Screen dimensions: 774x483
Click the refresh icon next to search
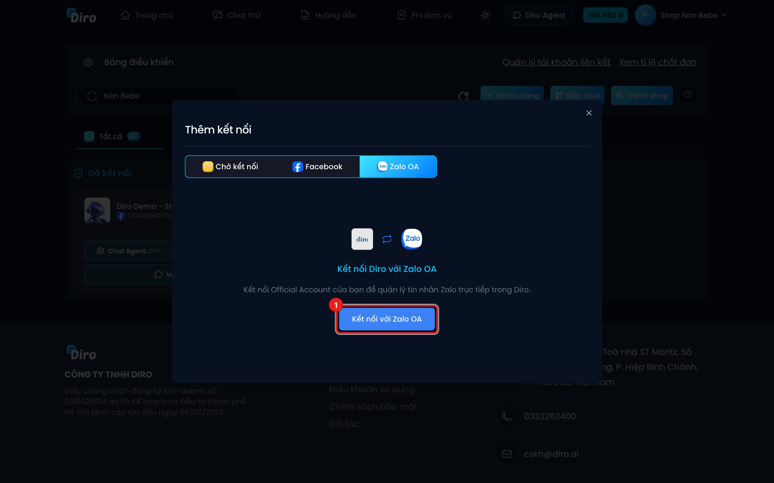(463, 96)
